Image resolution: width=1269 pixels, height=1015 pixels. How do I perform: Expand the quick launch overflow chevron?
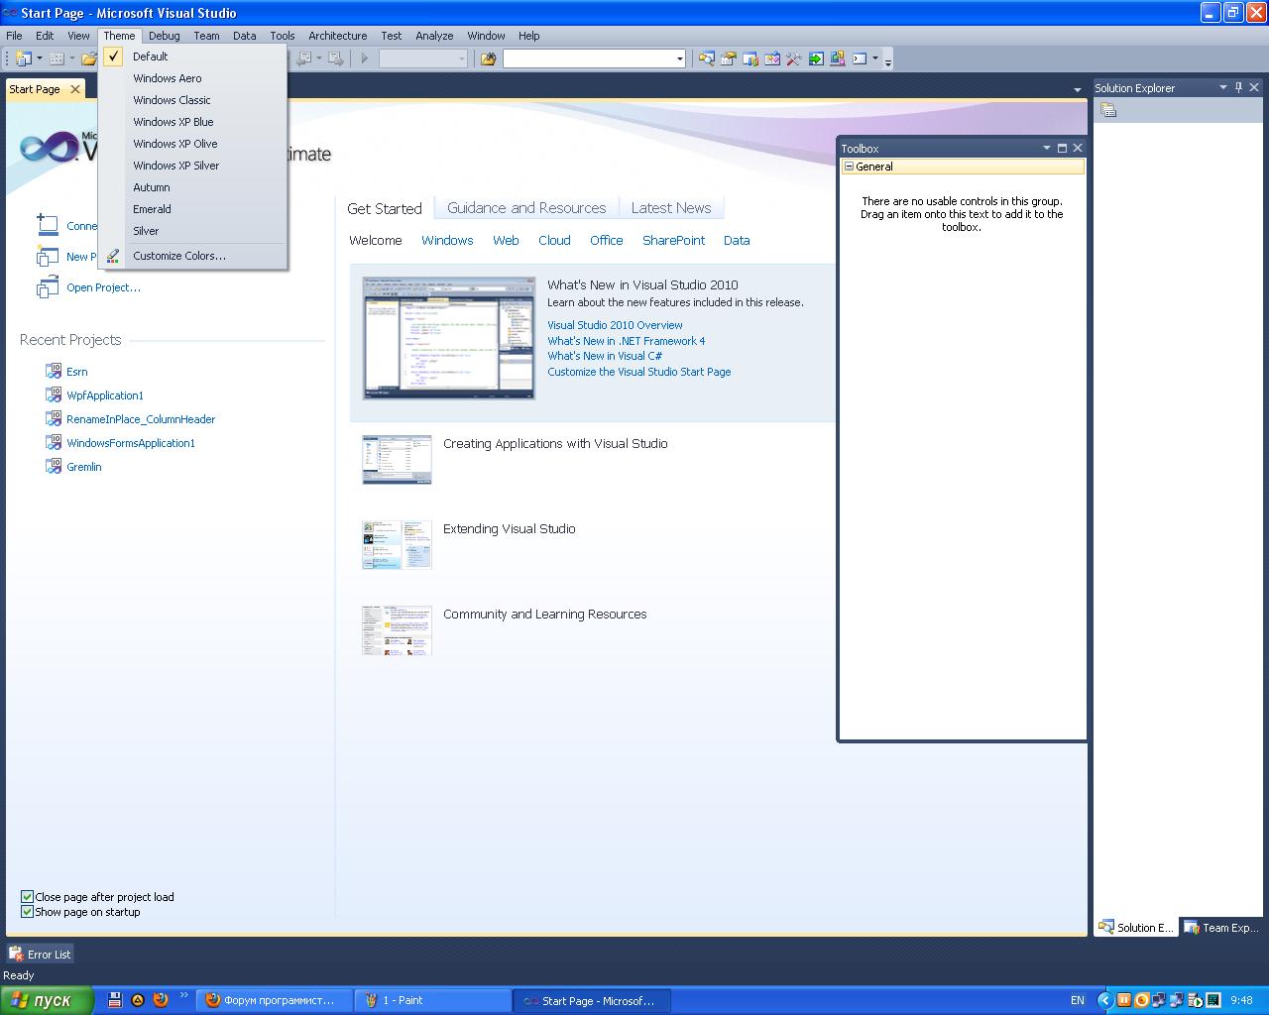pos(183,996)
